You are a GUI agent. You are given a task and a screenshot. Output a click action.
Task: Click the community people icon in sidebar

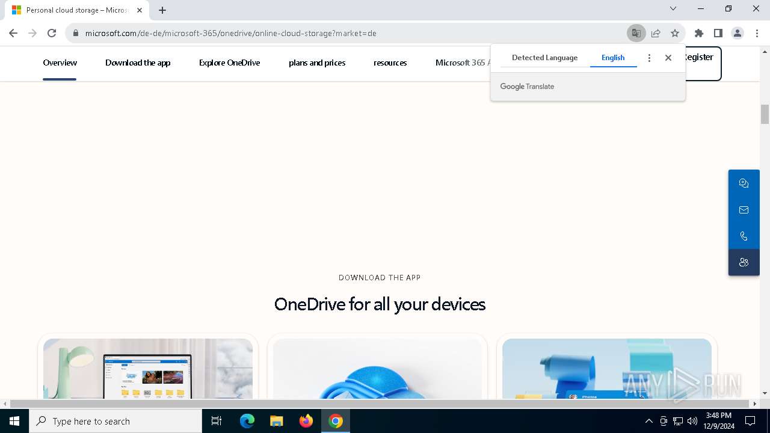coord(744,262)
